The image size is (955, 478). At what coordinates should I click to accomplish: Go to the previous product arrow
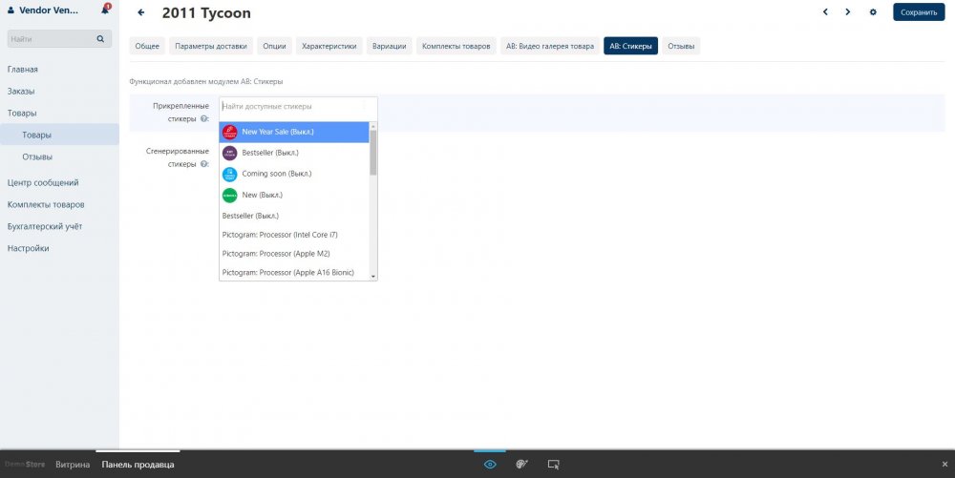[x=825, y=12]
